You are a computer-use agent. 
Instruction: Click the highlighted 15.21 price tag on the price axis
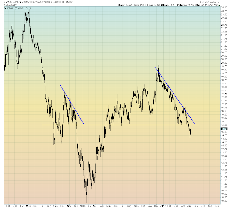tap(224, 129)
